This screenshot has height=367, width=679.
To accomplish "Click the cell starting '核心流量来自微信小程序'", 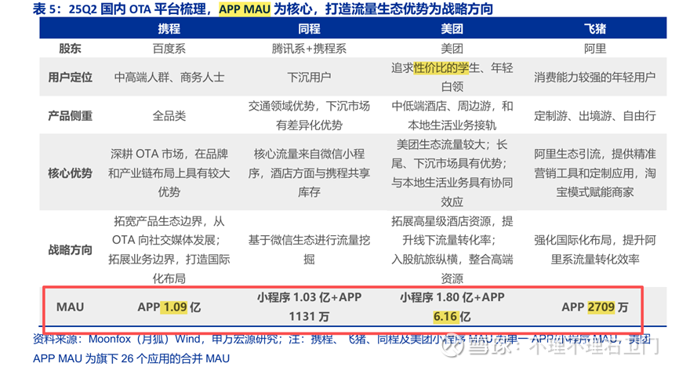I will coord(309,173).
